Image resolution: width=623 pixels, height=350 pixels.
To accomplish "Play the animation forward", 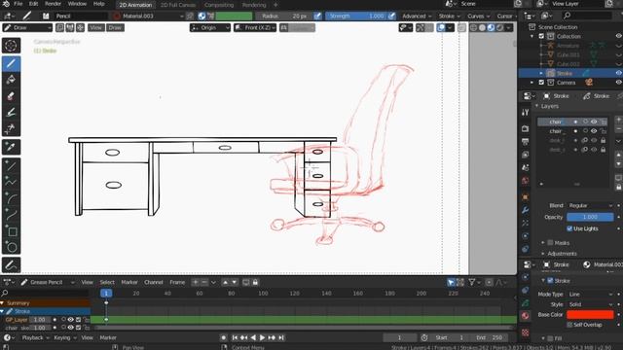I will 262,337.
